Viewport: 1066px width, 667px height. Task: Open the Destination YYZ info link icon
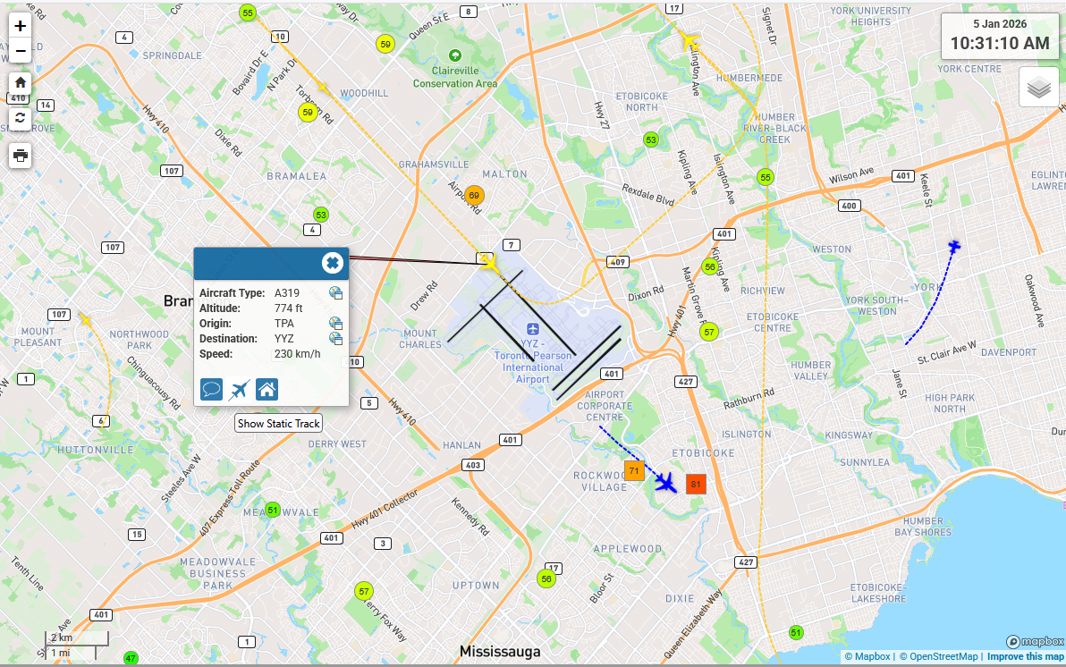pyautogui.click(x=336, y=338)
